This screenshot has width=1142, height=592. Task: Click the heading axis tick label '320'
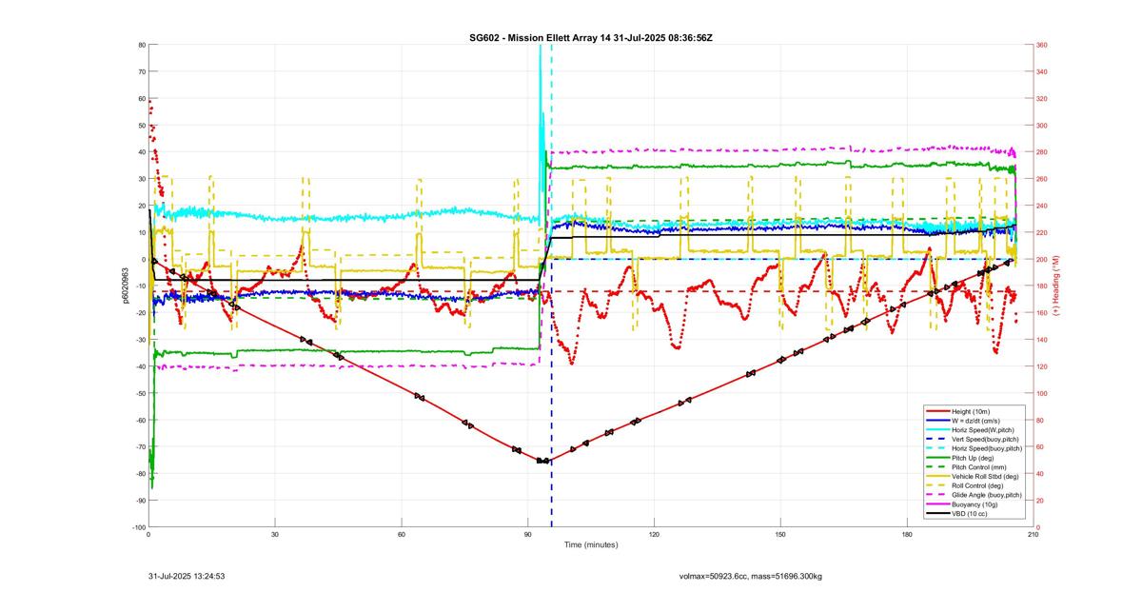click(x=1042, y=98)
